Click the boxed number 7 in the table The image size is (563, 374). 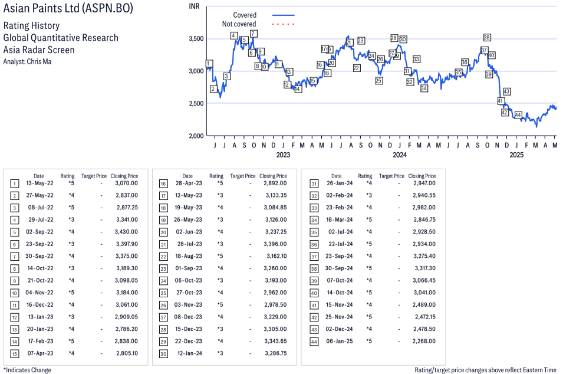(x=14, y=257)
